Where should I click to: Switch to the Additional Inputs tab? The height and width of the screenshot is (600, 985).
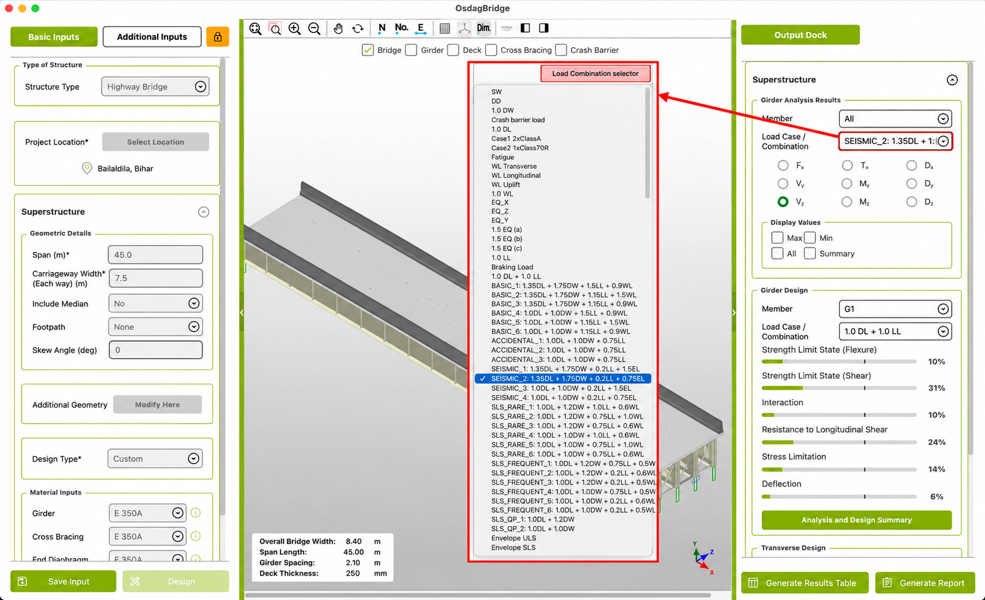coord(152,37)
